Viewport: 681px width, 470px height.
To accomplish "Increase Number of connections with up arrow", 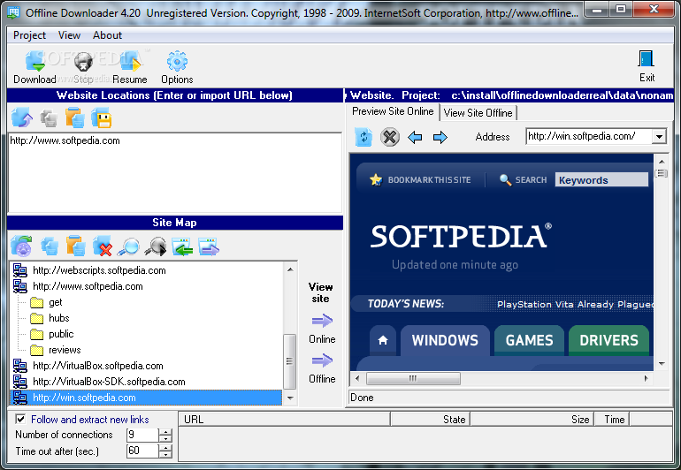I will 165,431.
